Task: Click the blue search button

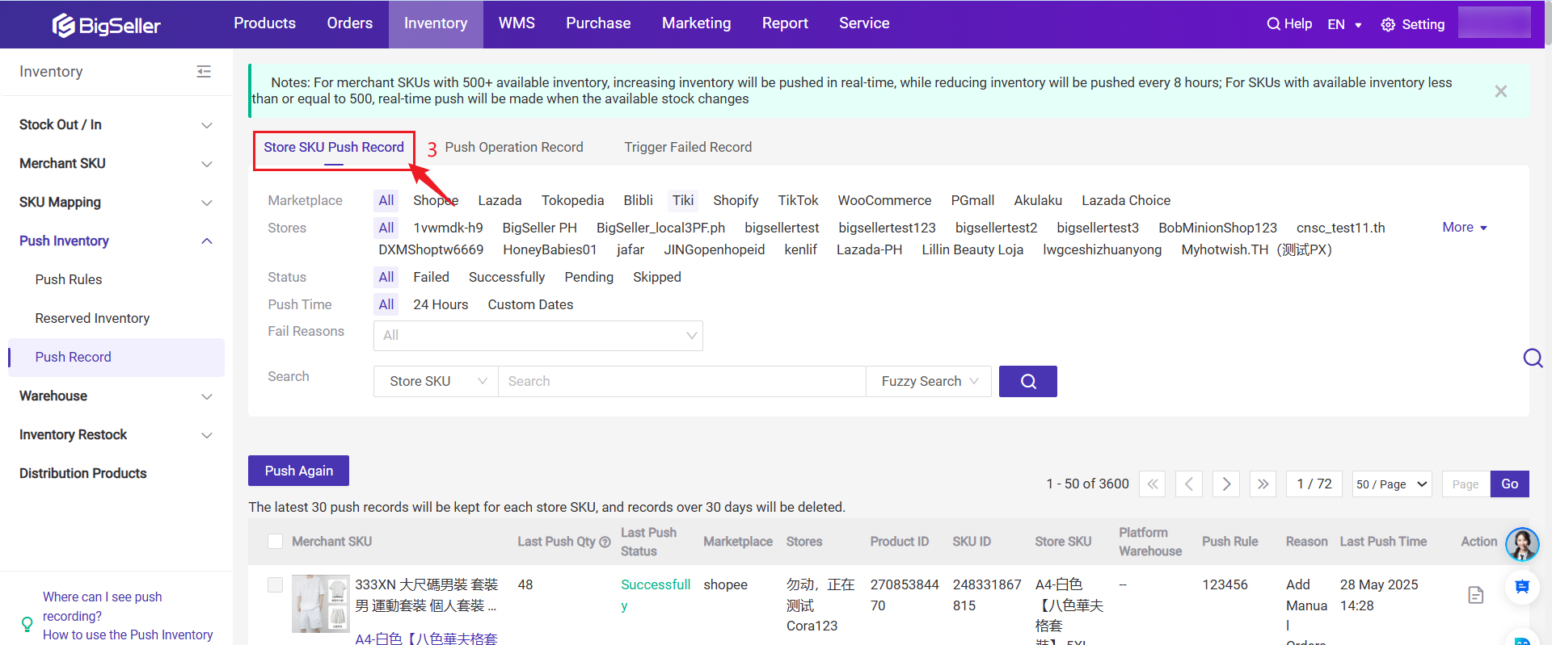Action: click(x=1028, y=381)
